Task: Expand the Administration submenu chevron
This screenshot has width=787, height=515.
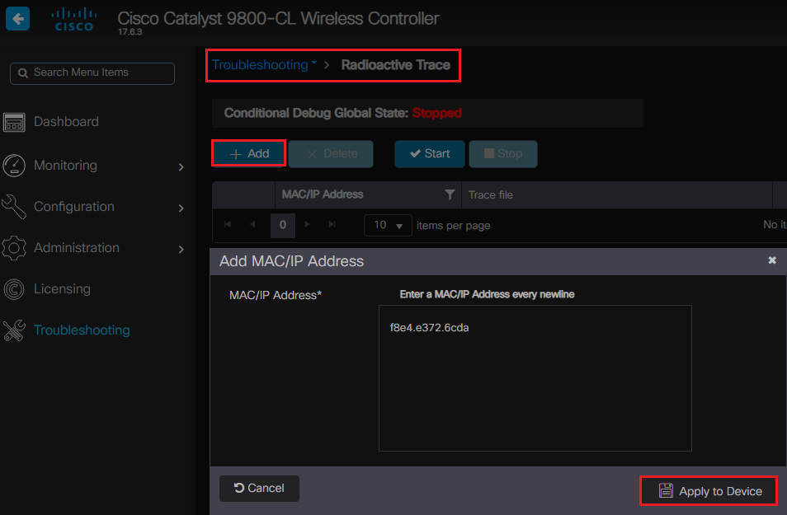Action: coord(181,249)
